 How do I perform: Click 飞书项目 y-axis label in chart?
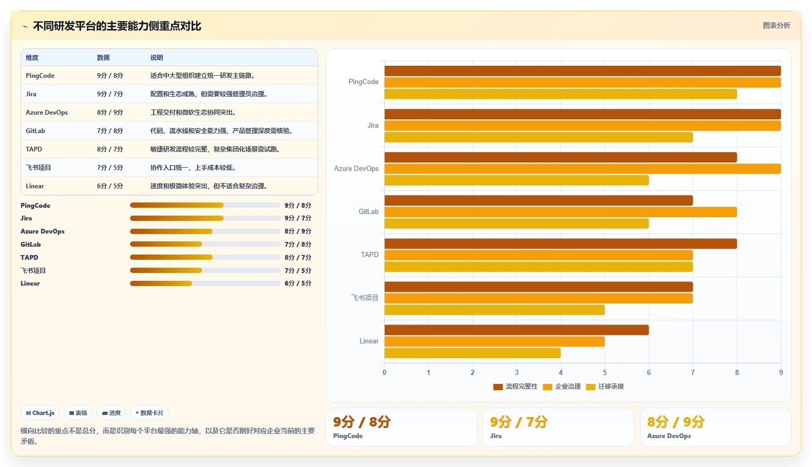click(365, 298)
